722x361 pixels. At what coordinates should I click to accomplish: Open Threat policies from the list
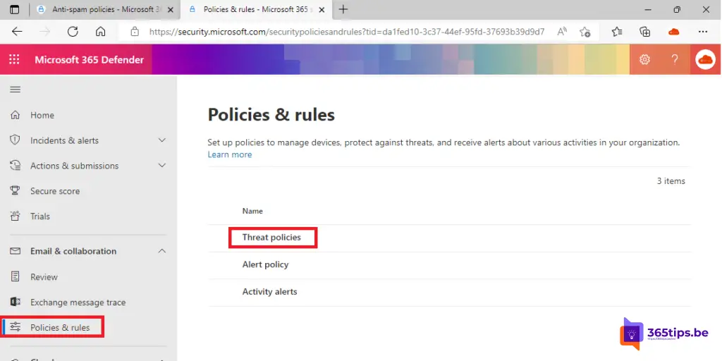[271, 238]
